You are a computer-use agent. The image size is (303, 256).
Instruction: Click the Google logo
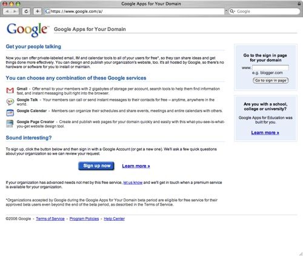pyautogui.click(x=28, y=30)
